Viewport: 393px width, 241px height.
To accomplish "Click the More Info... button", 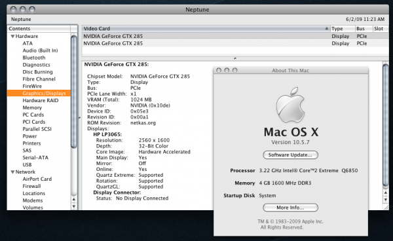I will click(x=290, y=208).
